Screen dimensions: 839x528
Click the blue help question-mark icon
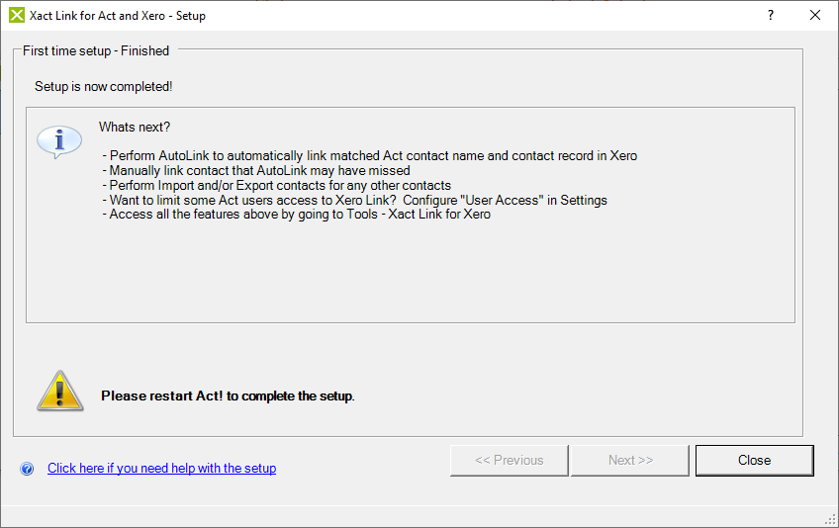tap(27, 469)
